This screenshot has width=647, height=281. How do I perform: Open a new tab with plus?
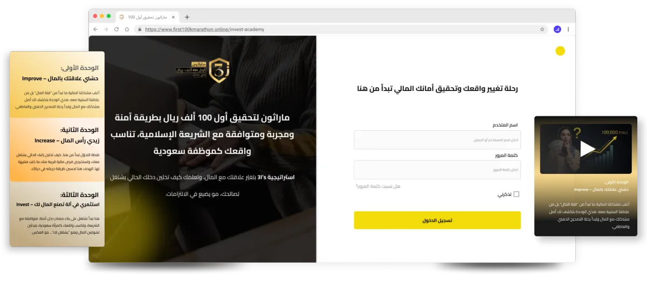187,17
